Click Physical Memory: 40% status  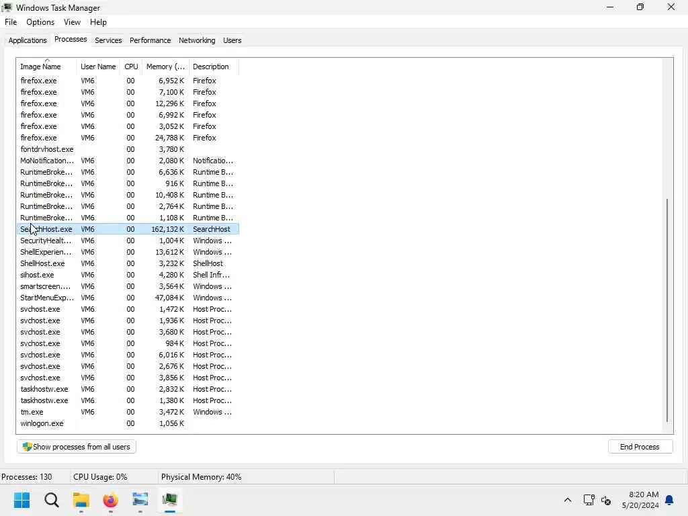[x=201, y=477]
